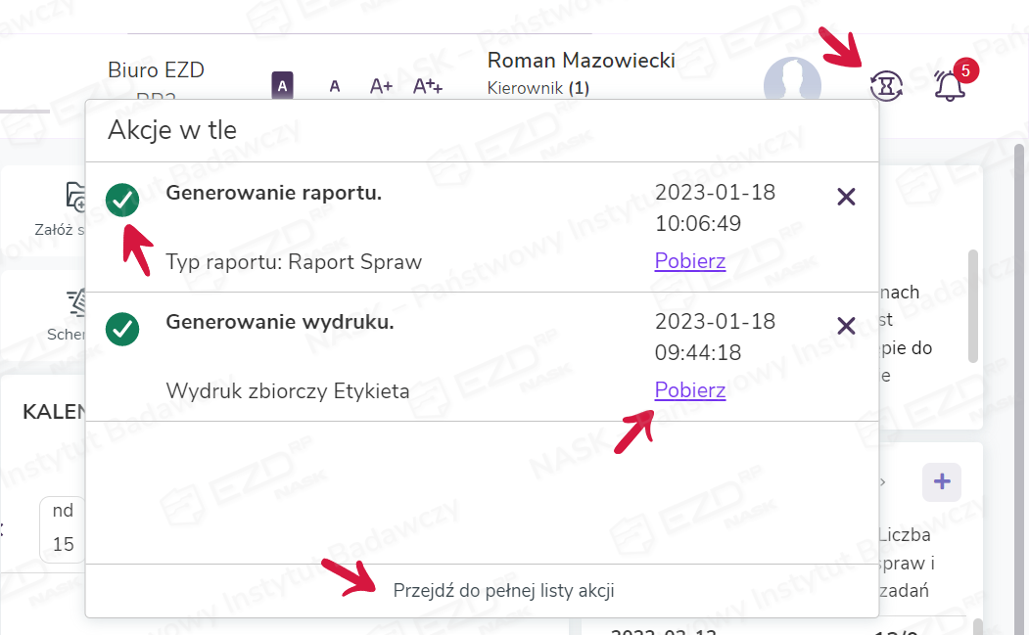1029x635 pixels.
Task: Click the green checkmark for Generowanie wydruku
Action: point(122,329)
